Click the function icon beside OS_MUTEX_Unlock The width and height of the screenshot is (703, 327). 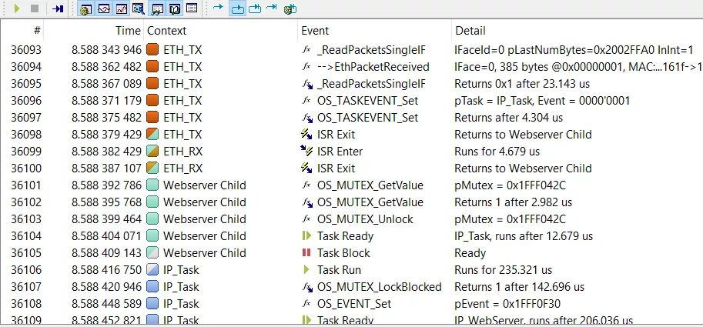tap(306, 219)
